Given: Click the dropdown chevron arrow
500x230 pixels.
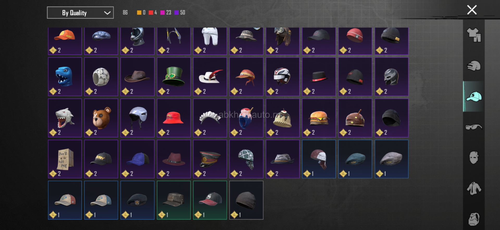Looking at the screenshot, I should pyautogui.click(x=107, y=13).
